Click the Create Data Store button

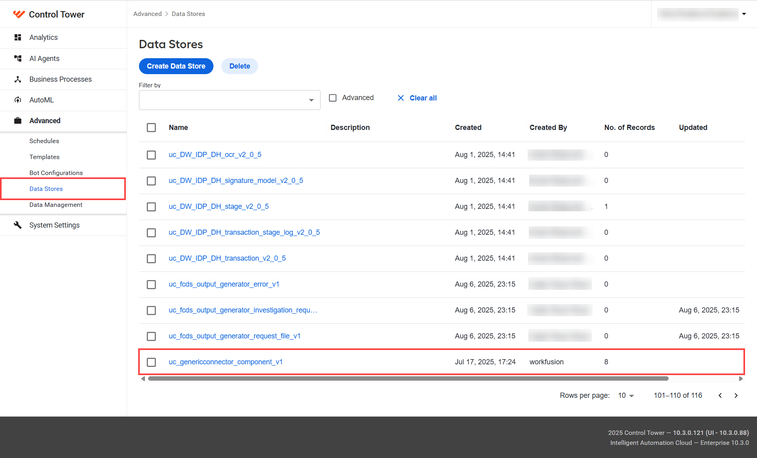[x=176, y=66]
